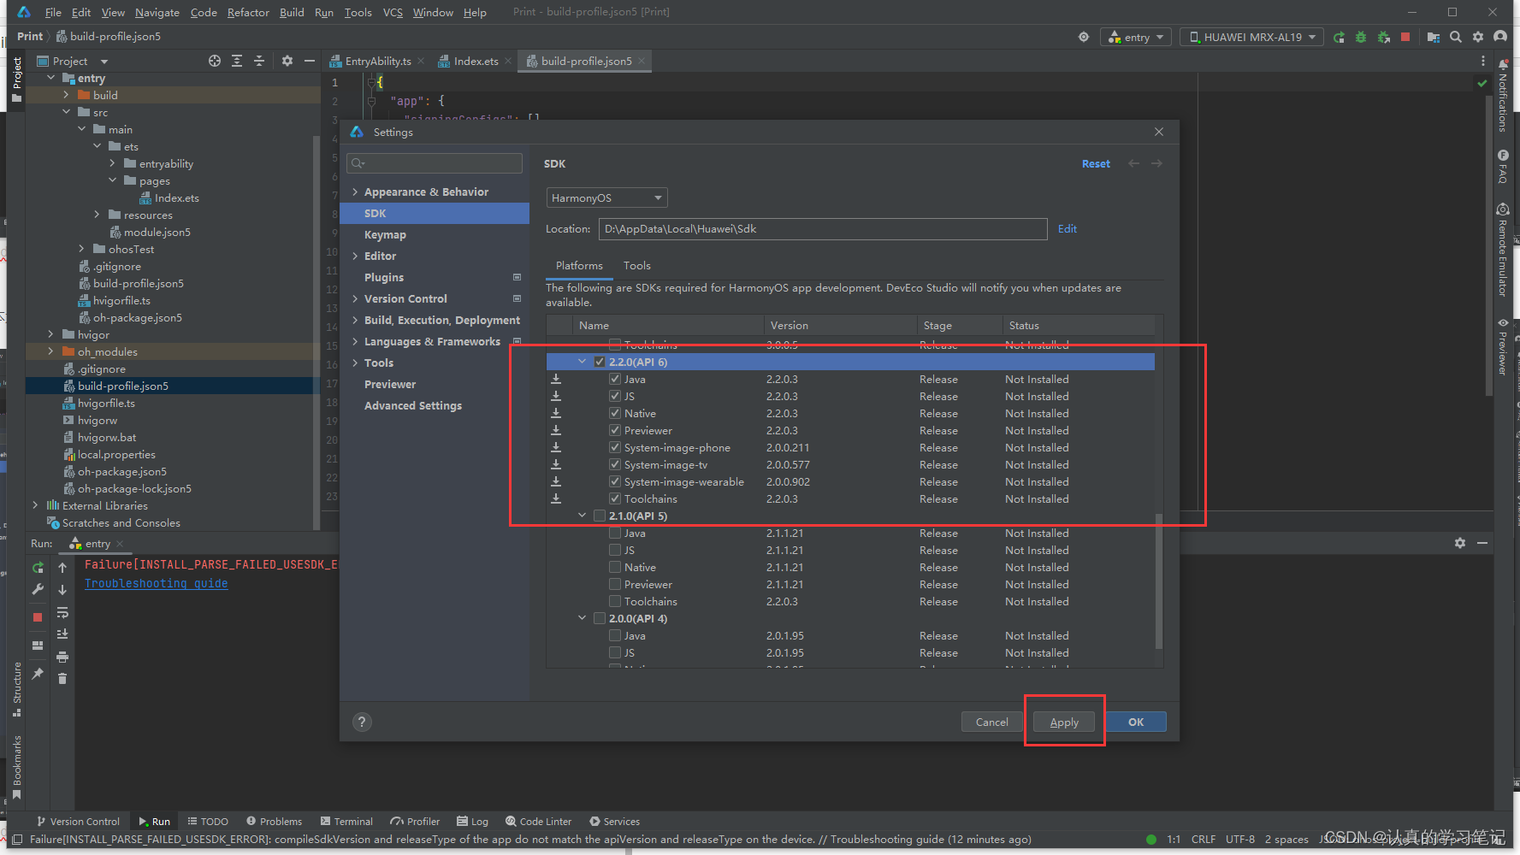This screenshot has width=1520, height=855.
Task: Click Cancel in Settings dialog
Action: coord(992,722)
